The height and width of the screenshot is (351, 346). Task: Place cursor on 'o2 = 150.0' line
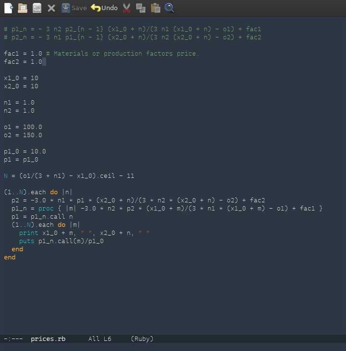point(23,135)
